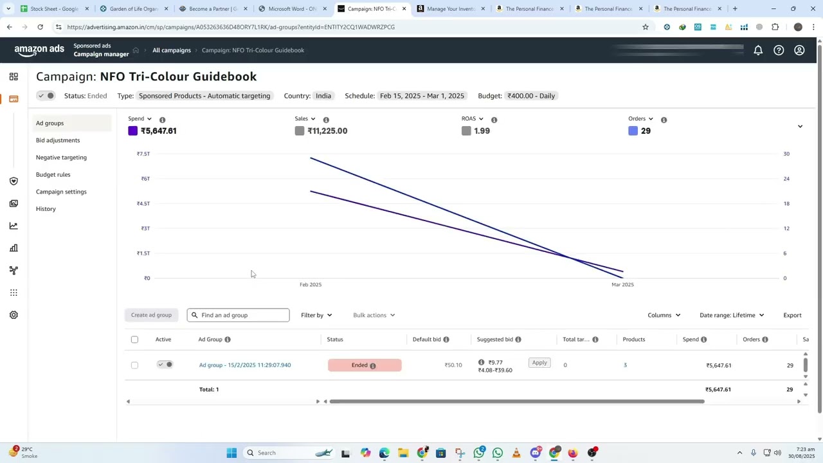This screenshot has width=823, height=463.
Task: Click info icon next to Ad Group header
Action: [228, 340]
